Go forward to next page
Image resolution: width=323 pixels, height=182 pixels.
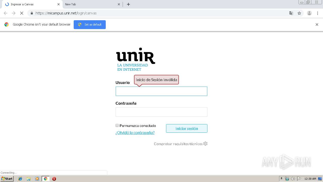click(x=14, y=13)
